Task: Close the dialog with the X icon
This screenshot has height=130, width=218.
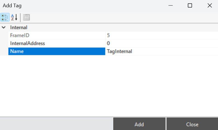Action: [x=210, y=6]
